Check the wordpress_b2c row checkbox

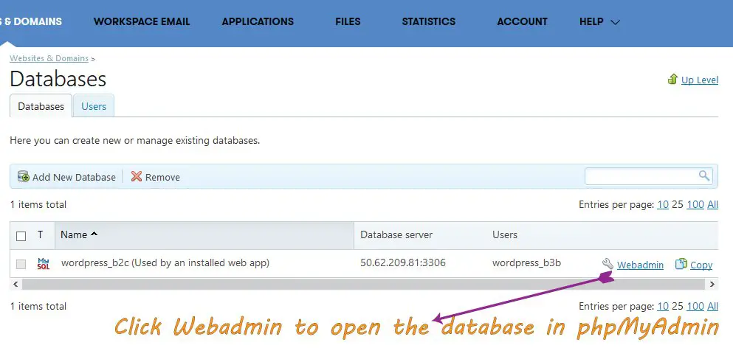(21, 265)
